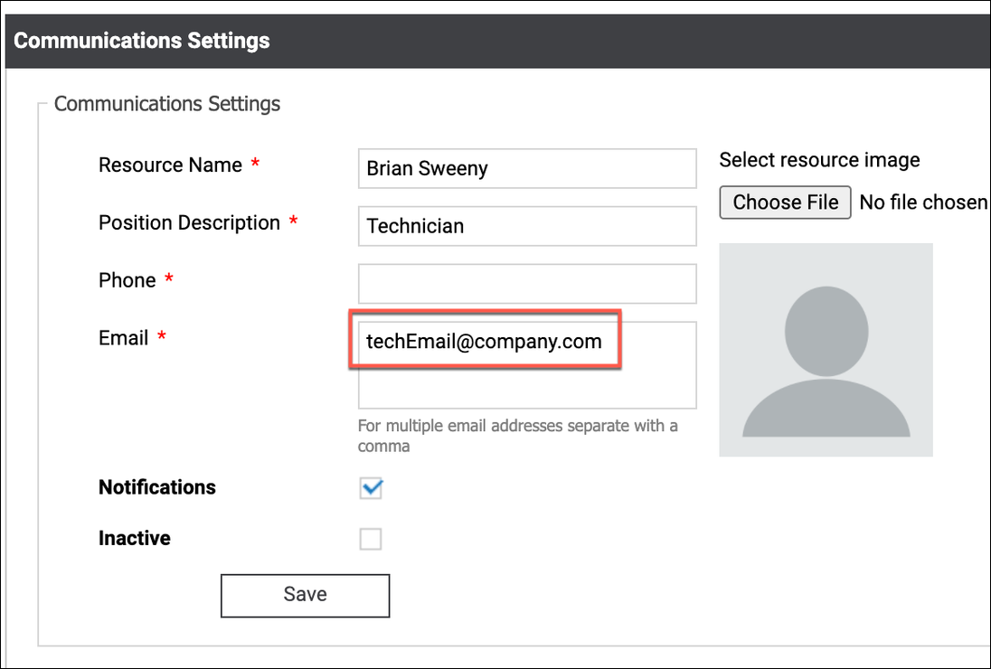Save the communications settings
Image resolution: width=991 pixels, height=669 pixels.
[x=305, y=595]
